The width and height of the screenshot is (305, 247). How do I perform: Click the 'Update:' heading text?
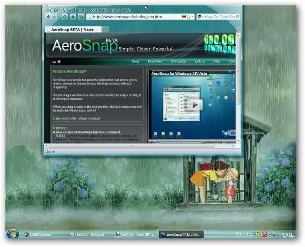click(x=60, y=128)
